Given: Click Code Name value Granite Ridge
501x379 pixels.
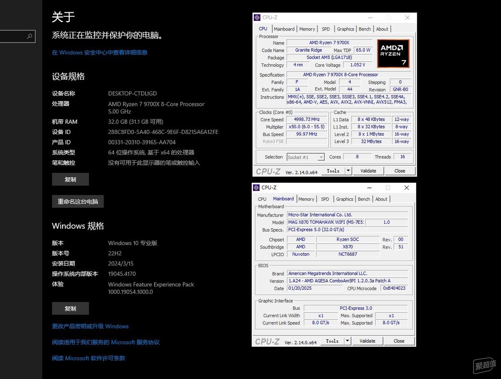Looking at the screenshot, I should [x=309, y=50].
